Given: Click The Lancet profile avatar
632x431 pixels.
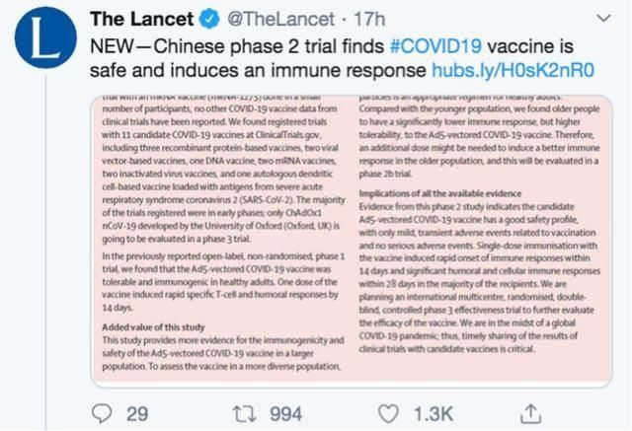Looking at the screenshot, I should (x=39, y=46).
